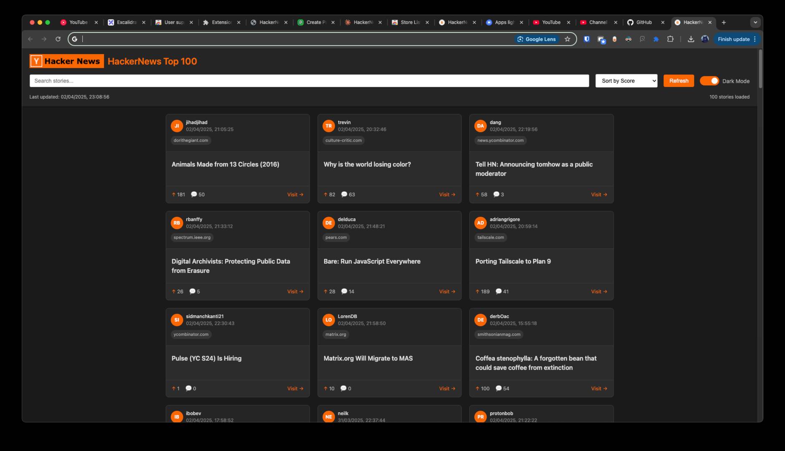The height and width of the screenshot is (451, 785).
Task: Click the Refresh button
Action: pos(679,81)
